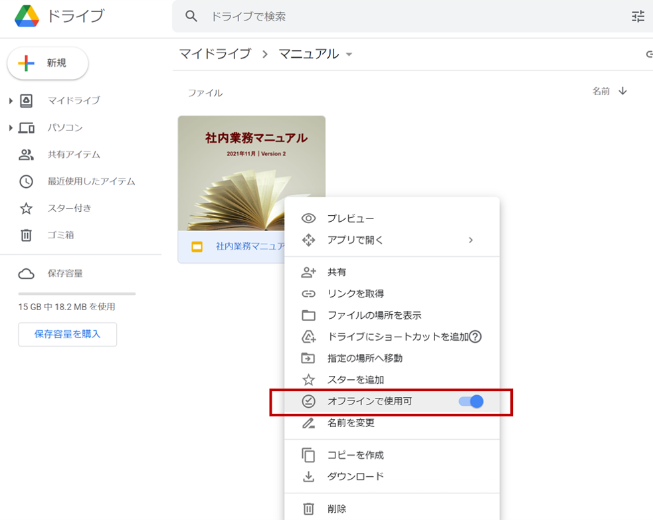Click the スターを追加 star icon
The width and height of the screenshot is (653, 520).
click(x=308, y=380)
